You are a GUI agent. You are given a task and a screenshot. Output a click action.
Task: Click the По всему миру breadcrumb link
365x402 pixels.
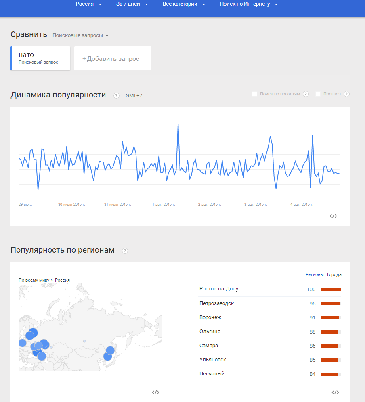[34, 280]
